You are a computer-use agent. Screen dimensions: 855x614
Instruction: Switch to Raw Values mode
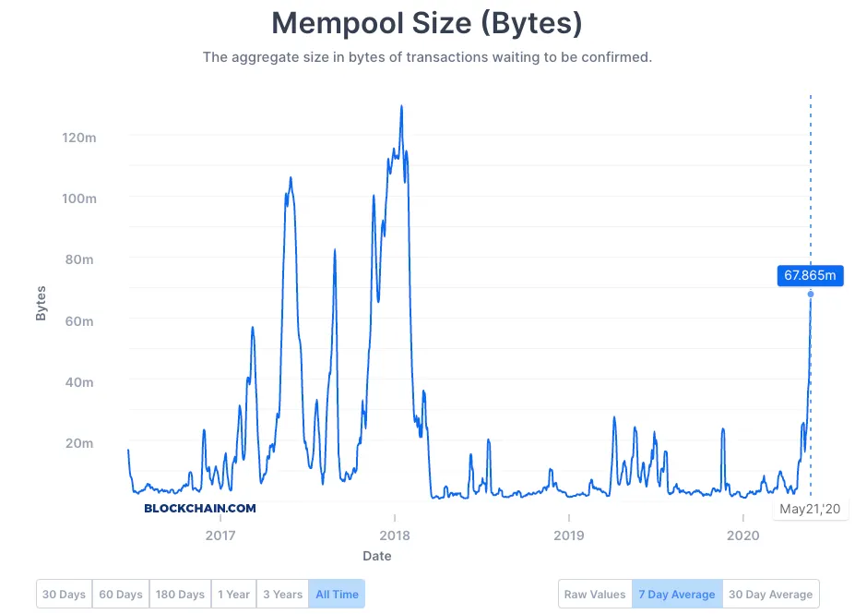coord(594,594)
